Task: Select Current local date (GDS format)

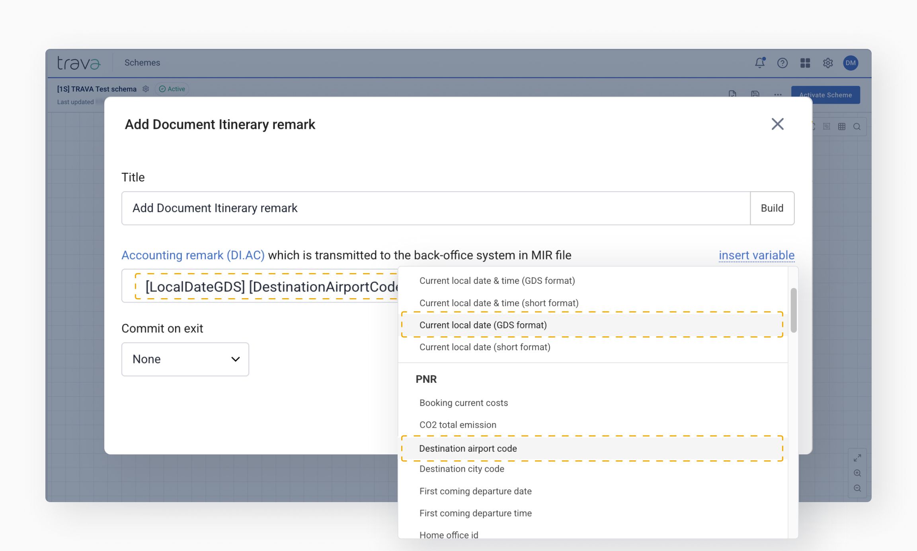Action: 483,325
